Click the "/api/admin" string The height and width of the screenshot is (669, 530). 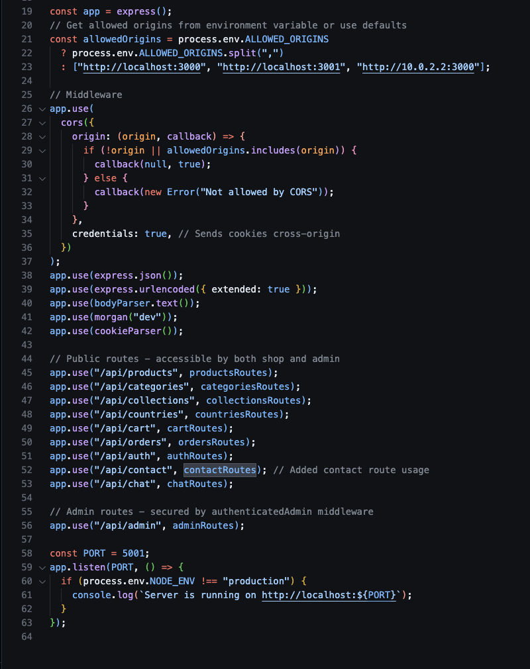(x=128, y=525)
